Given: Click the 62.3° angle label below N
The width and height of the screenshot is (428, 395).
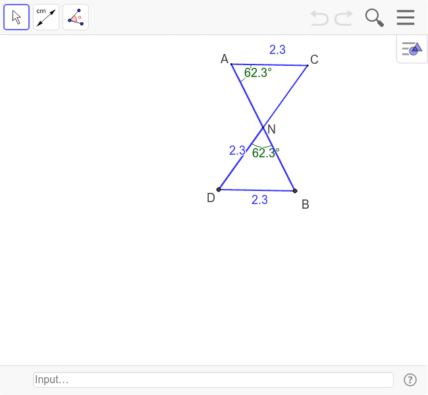Looking at the screenshot, I should coord(265,153).
